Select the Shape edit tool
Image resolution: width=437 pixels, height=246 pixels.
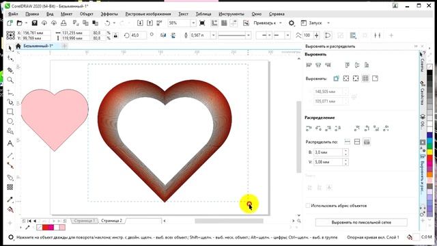(x=10, y=59)
